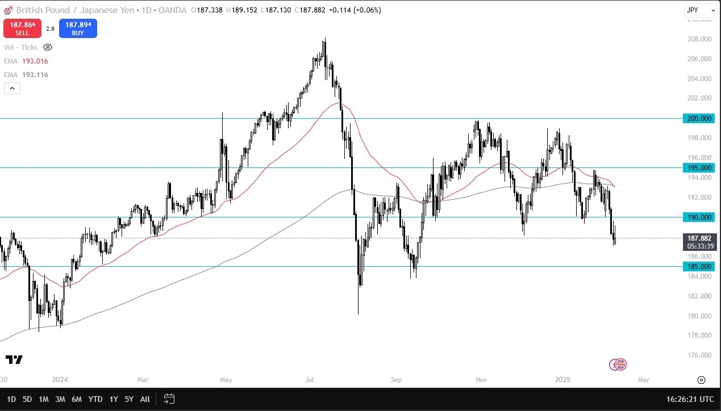721x411 pixels.
Task: Open the go-to-date calendar icon
Action: coord(169,399)
